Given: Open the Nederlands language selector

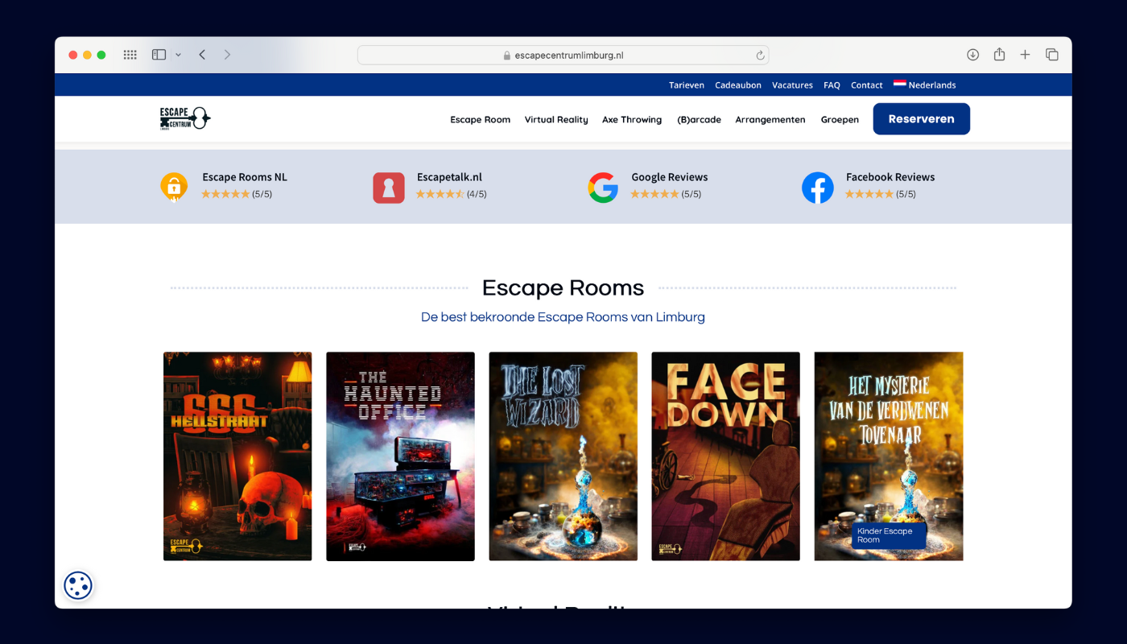Looking at the screenshot, I should coord(924,85).
